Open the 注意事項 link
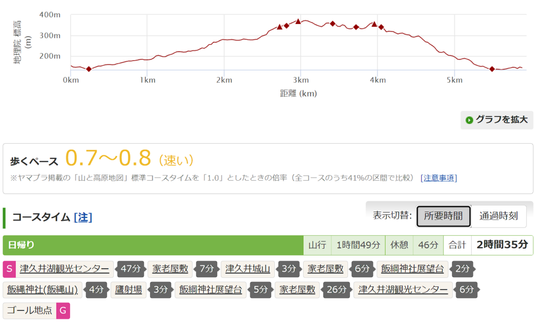 coord(438,178)
